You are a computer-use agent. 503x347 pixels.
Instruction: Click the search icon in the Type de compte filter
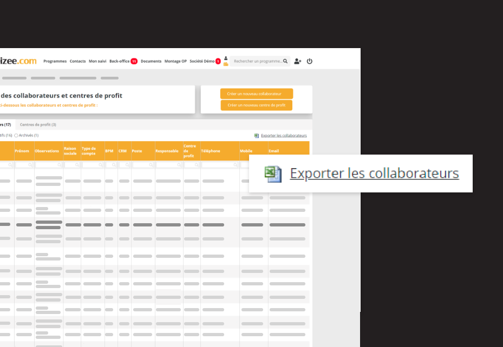click(x=100, y=165)
